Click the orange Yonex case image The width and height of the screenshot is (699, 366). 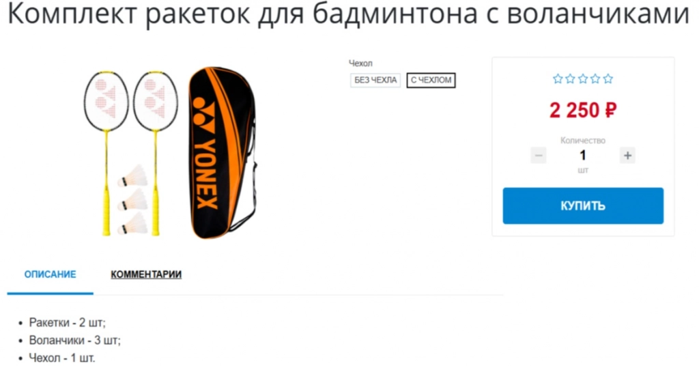[x=222, y=153]
